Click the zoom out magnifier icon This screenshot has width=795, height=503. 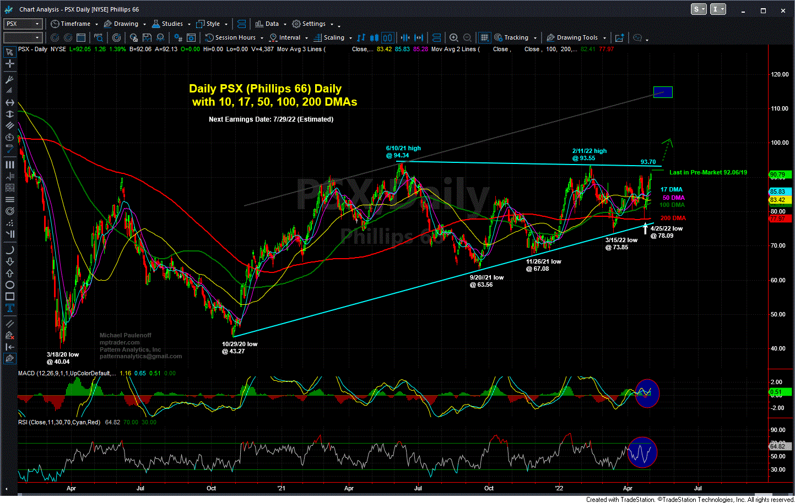467,37
